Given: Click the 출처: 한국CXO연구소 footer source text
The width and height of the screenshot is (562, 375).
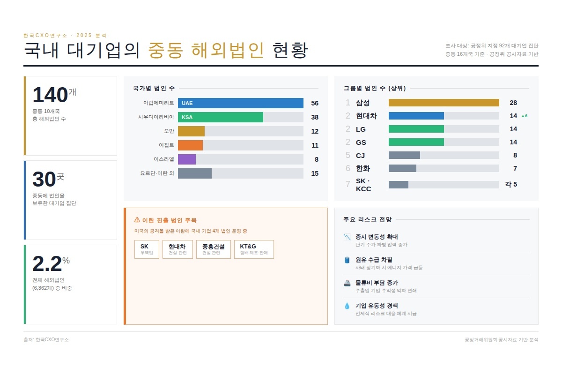Looking at the screenshot, I should coord(46,340).
